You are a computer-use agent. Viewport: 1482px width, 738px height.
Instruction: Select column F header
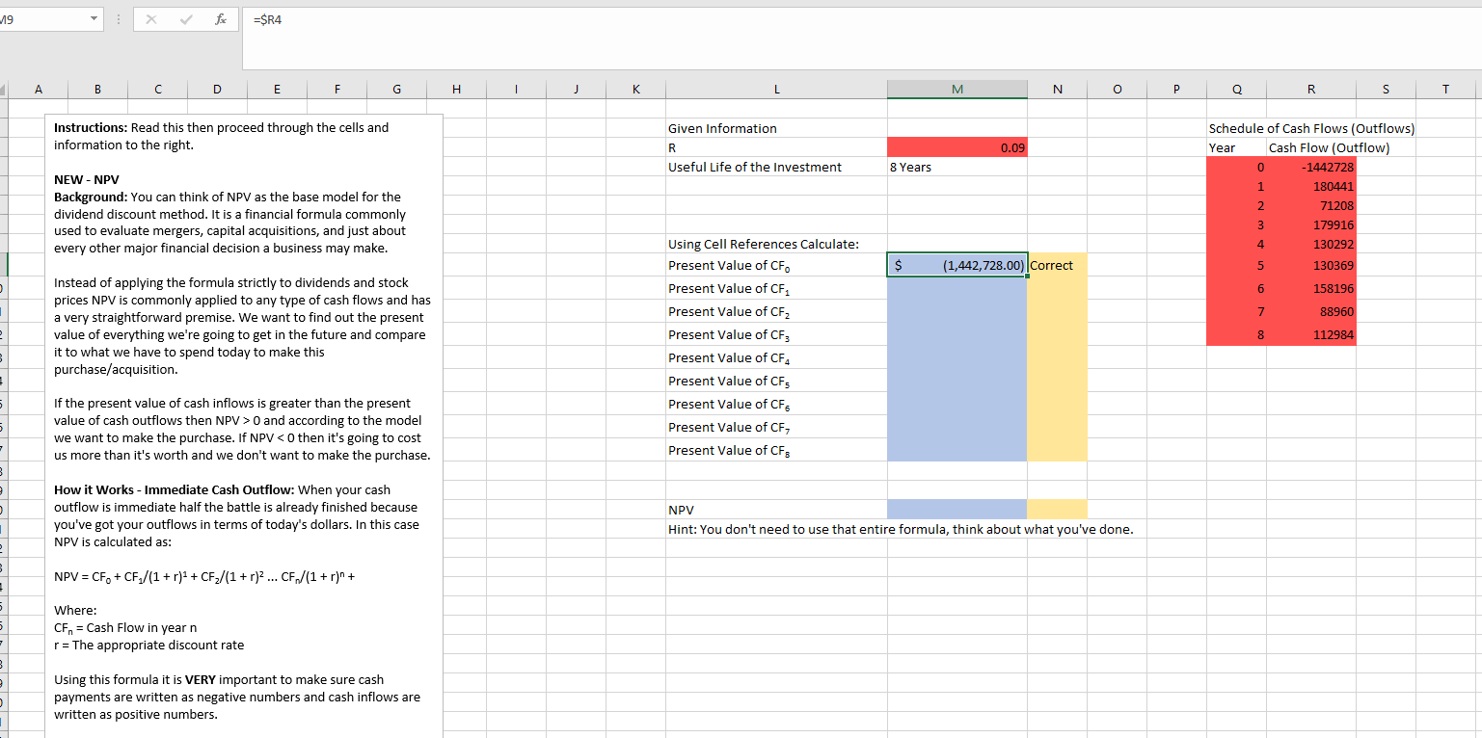[x=337, y=90]
